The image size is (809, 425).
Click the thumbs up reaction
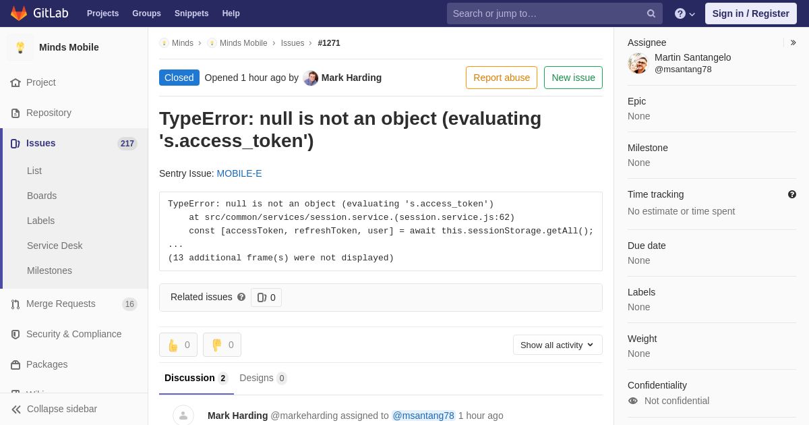coord(178,345)
